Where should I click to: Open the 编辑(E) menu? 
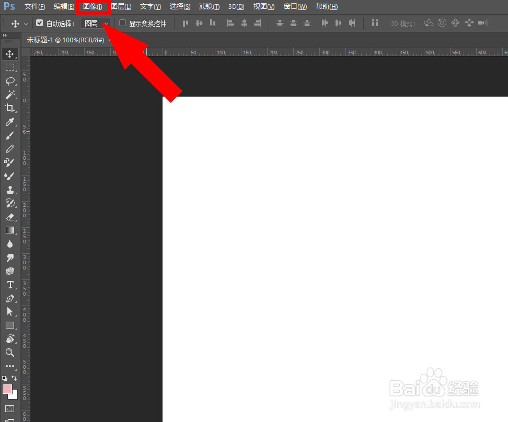point(64,6)
